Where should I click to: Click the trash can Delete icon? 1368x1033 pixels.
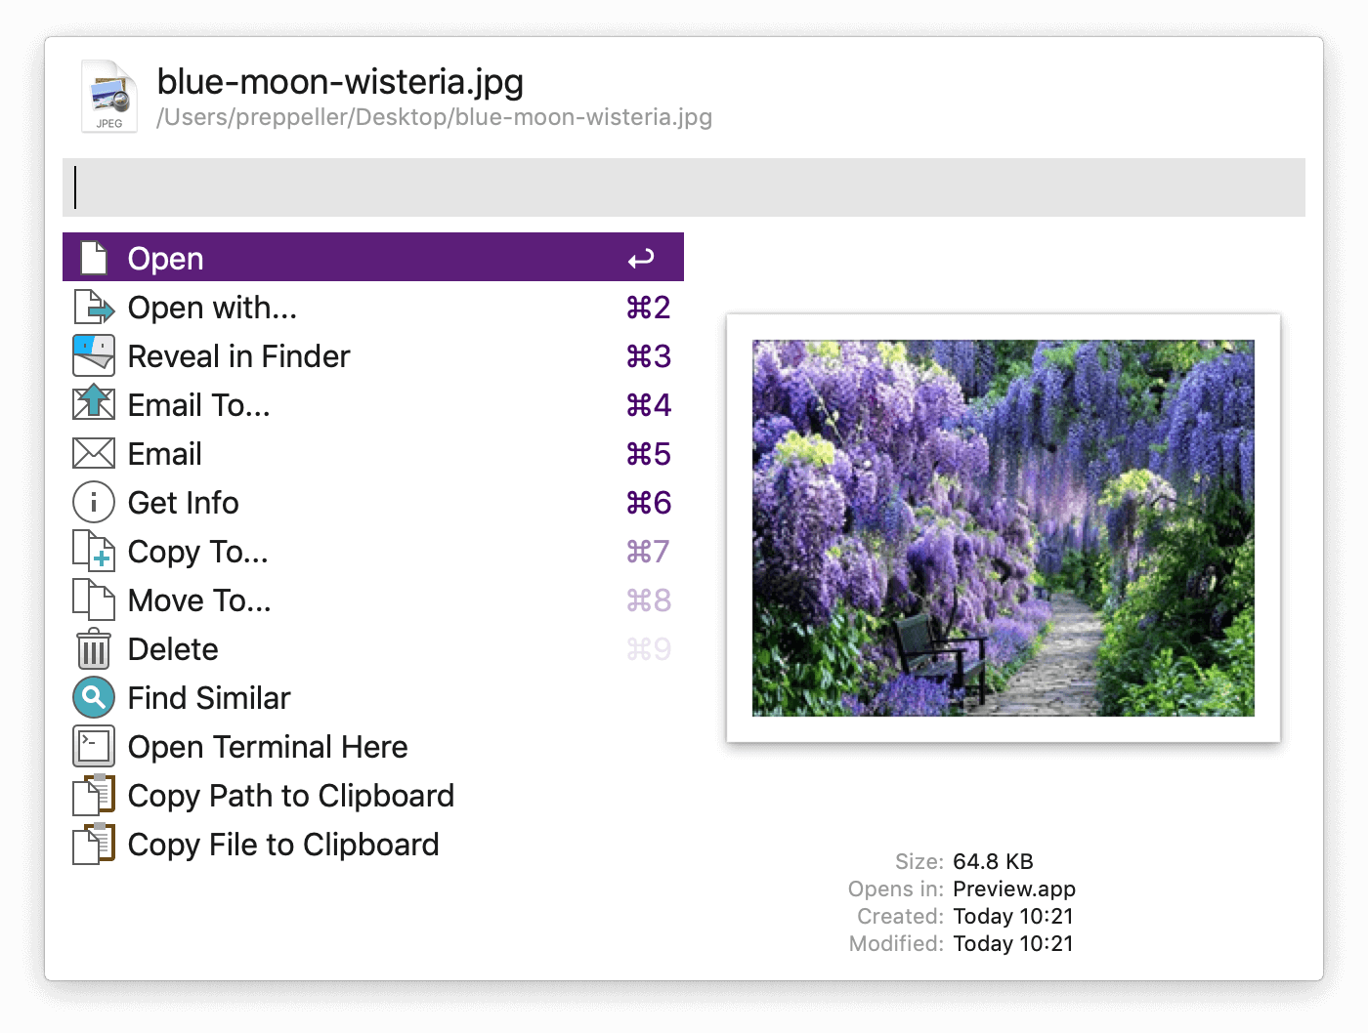tap(92, 648)
